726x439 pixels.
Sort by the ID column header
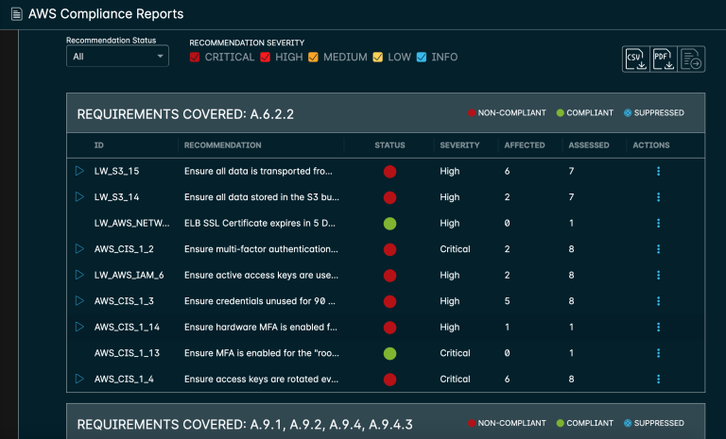tap(98, 145)
